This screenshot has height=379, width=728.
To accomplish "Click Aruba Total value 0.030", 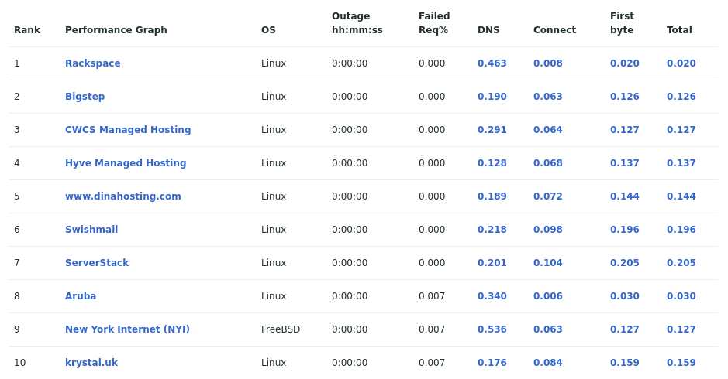I will 681,296.
